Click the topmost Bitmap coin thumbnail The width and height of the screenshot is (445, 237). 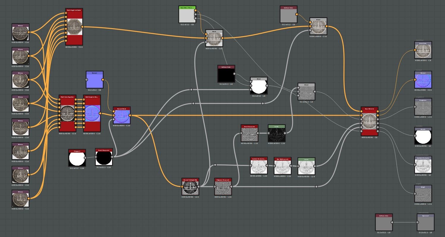[20, 33]
